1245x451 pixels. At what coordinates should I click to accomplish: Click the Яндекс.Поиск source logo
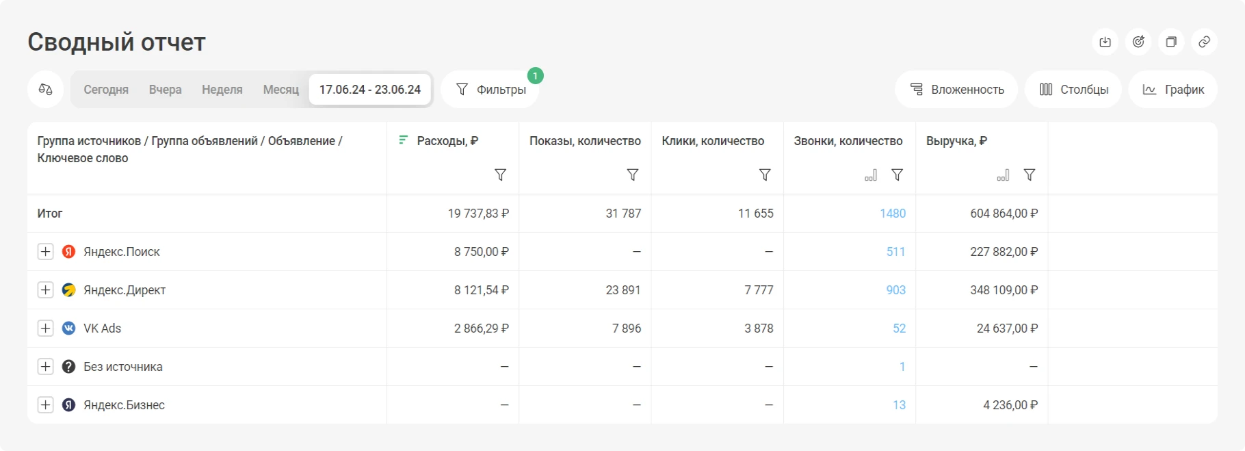tap(68, 252)
